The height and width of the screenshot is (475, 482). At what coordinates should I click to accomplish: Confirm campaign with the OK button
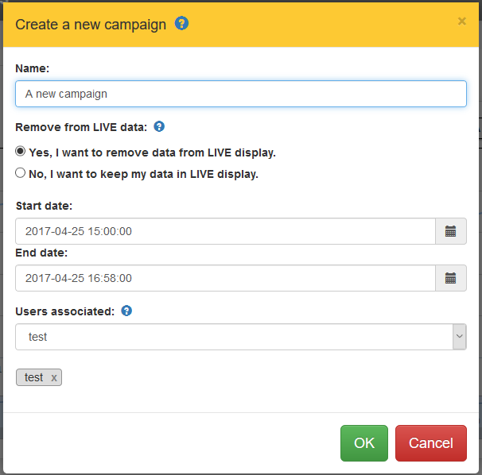(x=363, y=443)
